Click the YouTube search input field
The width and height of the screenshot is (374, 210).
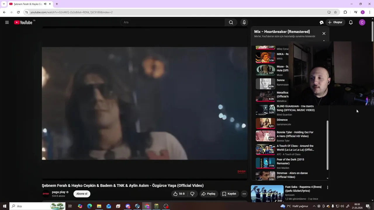tap(172, 22)
